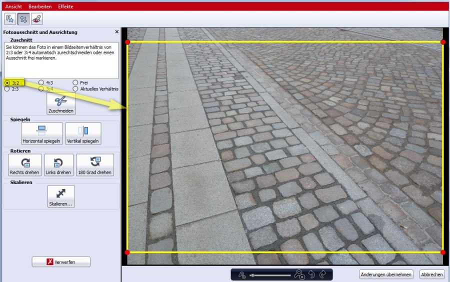The image size is (450, 282).
Task: Rotate photo left with Links drehen
Action: pos(58,165)
